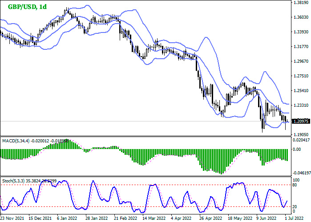311x222 pixels.
Task: Click price axis label 1.36030
Action: 301,17
